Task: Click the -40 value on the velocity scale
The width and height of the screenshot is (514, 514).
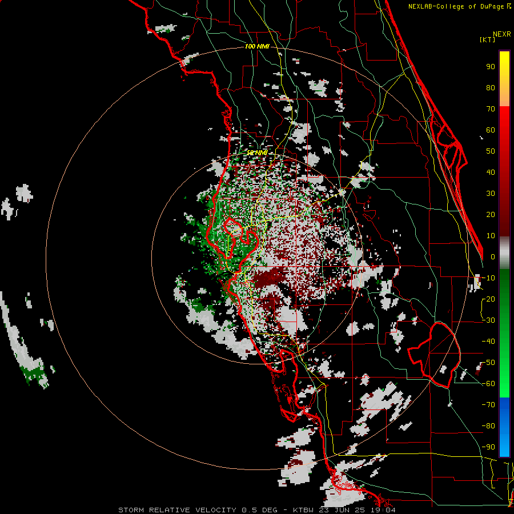Action: pos(488,342)
